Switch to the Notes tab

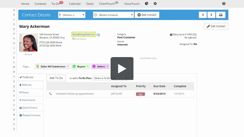click(31, 92)
